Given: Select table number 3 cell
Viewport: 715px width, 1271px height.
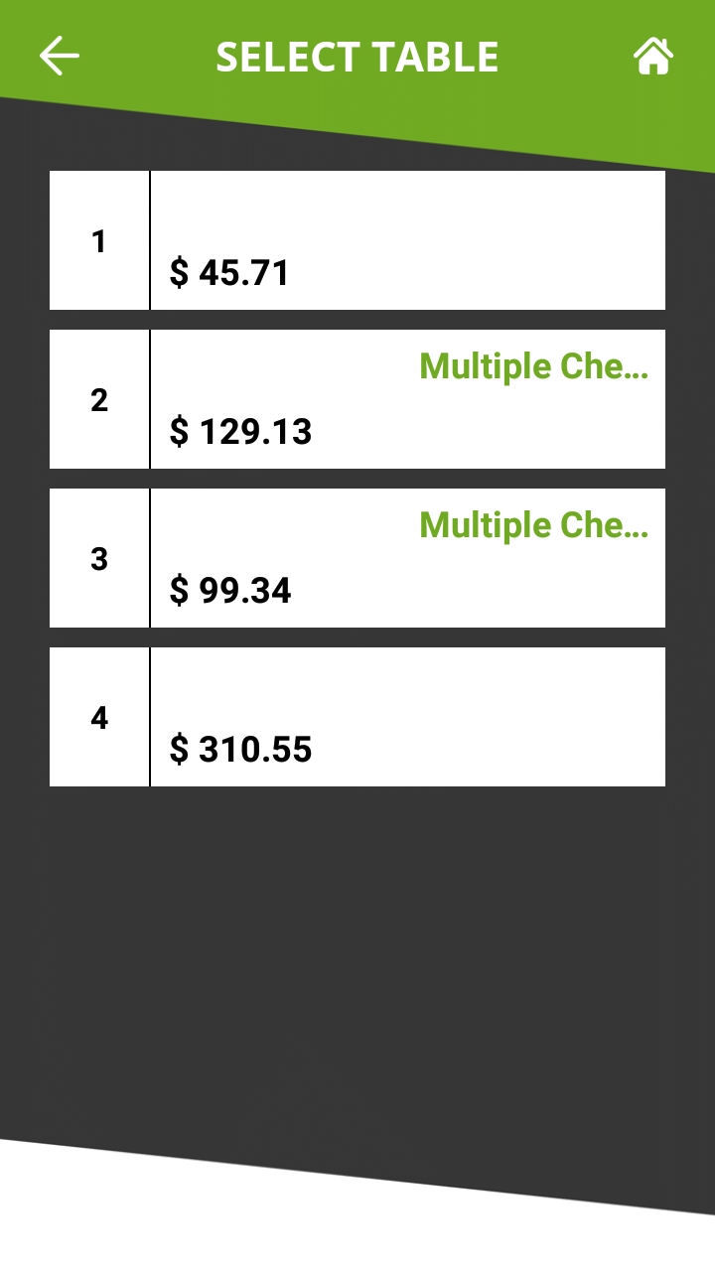Looking at the screenshot, I should (98, 558).
